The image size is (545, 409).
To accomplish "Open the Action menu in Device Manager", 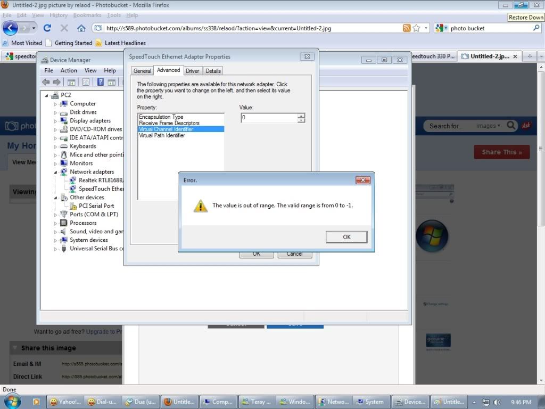I will 69,70.
